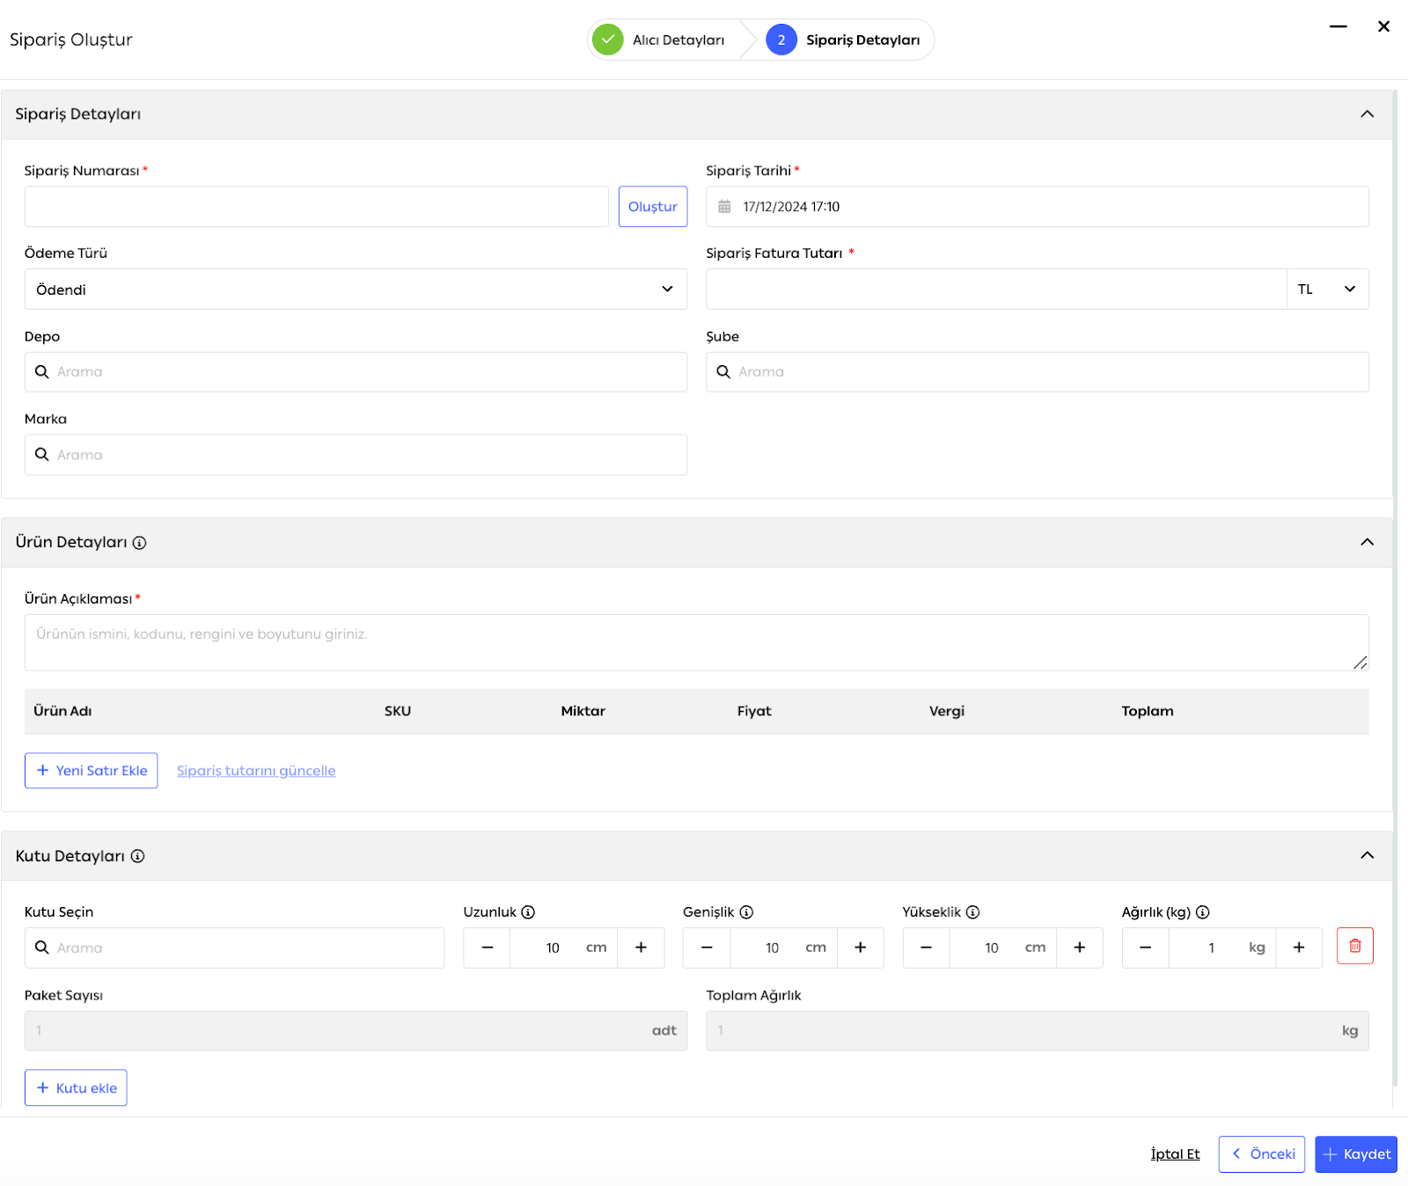1408x1186 pixels.
Task: Click the Kutu Seçin search field
Action: [x=234, y=948]
